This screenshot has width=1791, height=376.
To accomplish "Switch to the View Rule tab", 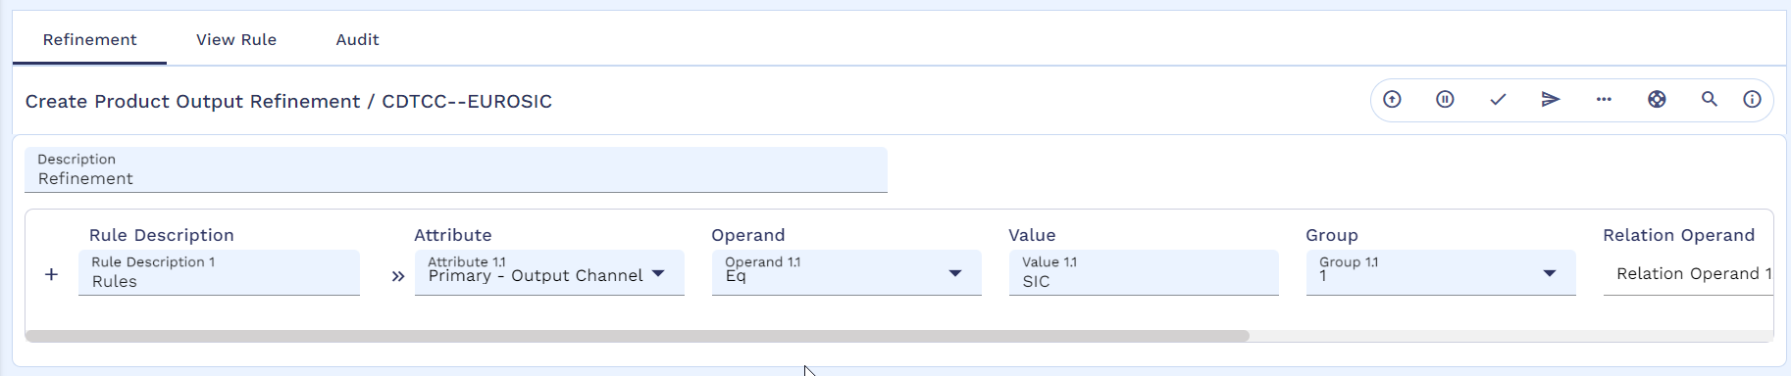I will point(236,39).
